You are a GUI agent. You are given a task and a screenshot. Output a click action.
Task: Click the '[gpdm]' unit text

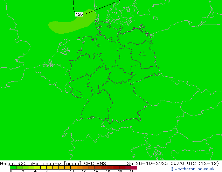click(72, 164)
